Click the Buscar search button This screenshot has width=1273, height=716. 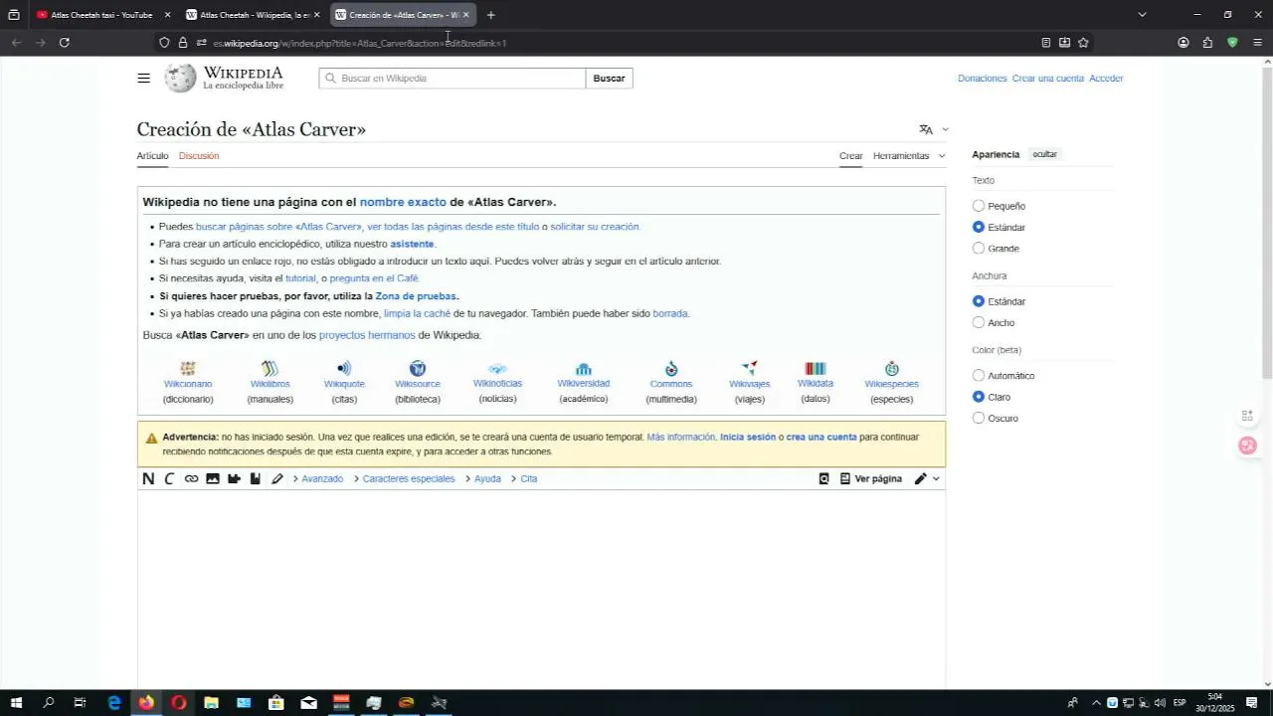(609, 79)
